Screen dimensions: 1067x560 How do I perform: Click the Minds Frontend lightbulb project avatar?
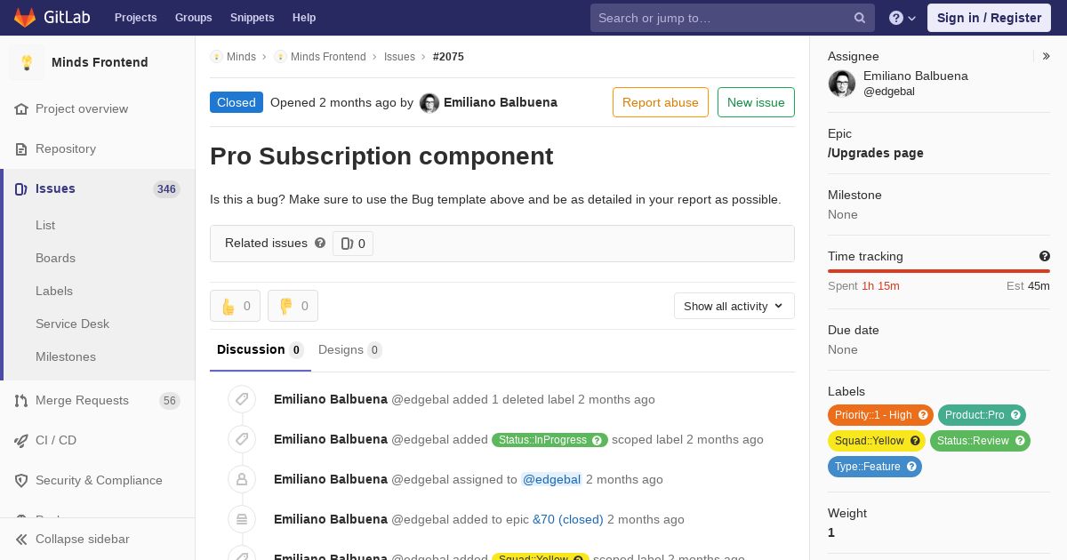tap(27, 62)
